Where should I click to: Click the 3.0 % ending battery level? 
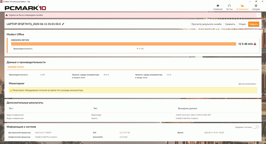click(x=169, y=75)
